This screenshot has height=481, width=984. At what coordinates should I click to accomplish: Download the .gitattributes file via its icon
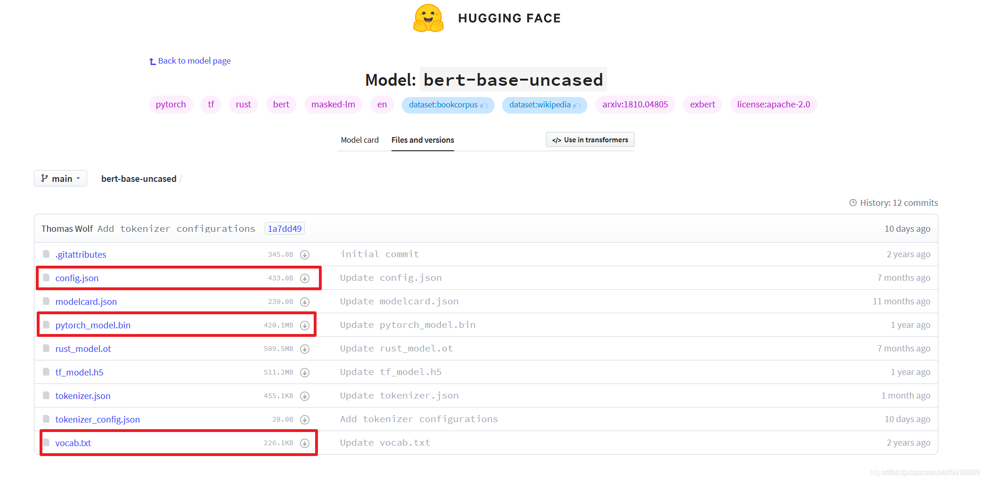305,255
